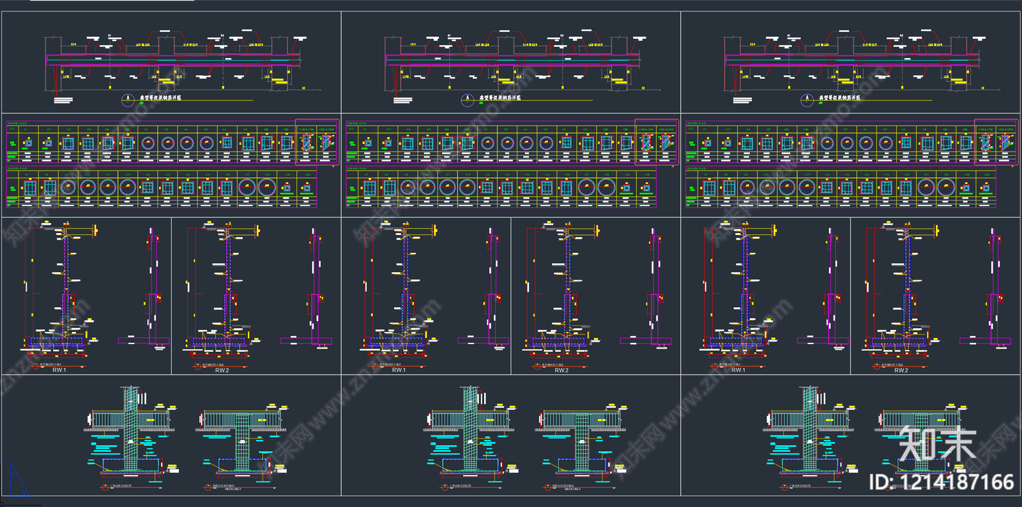1022x507 pixels.
Task: Select the RW.2 label in leftmost sheet
Action: [222, 370]
